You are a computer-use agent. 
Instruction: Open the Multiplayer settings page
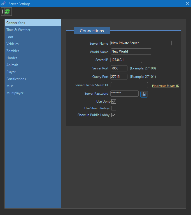coord(15,93)
